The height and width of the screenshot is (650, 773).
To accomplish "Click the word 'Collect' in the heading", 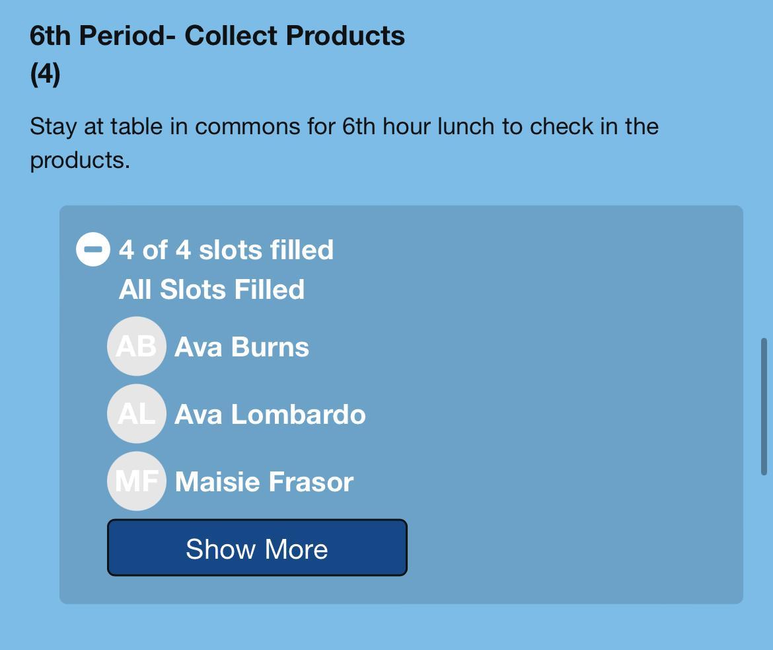I will click(x=231, y=36).
